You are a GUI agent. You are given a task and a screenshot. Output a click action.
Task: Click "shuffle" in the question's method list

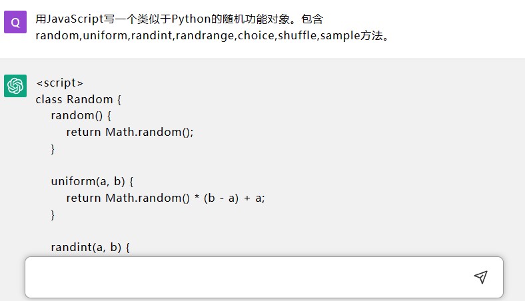pos(297,35)
